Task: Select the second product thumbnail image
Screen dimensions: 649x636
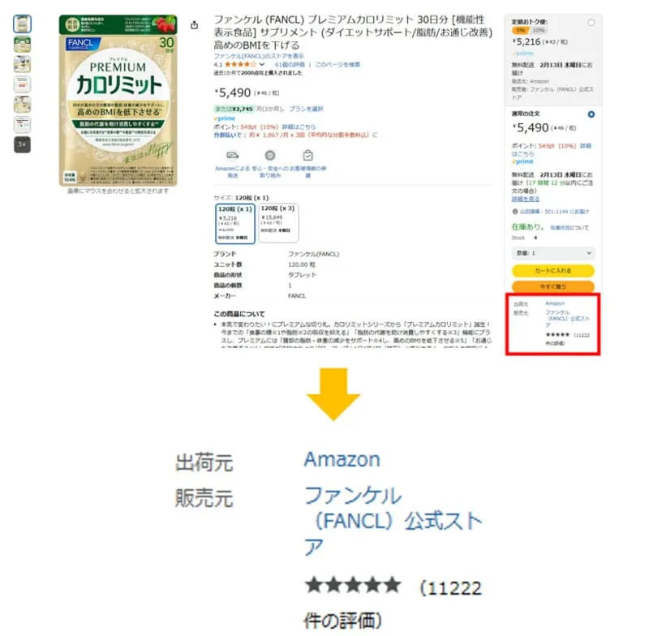Action: click(x=23, y=44)
